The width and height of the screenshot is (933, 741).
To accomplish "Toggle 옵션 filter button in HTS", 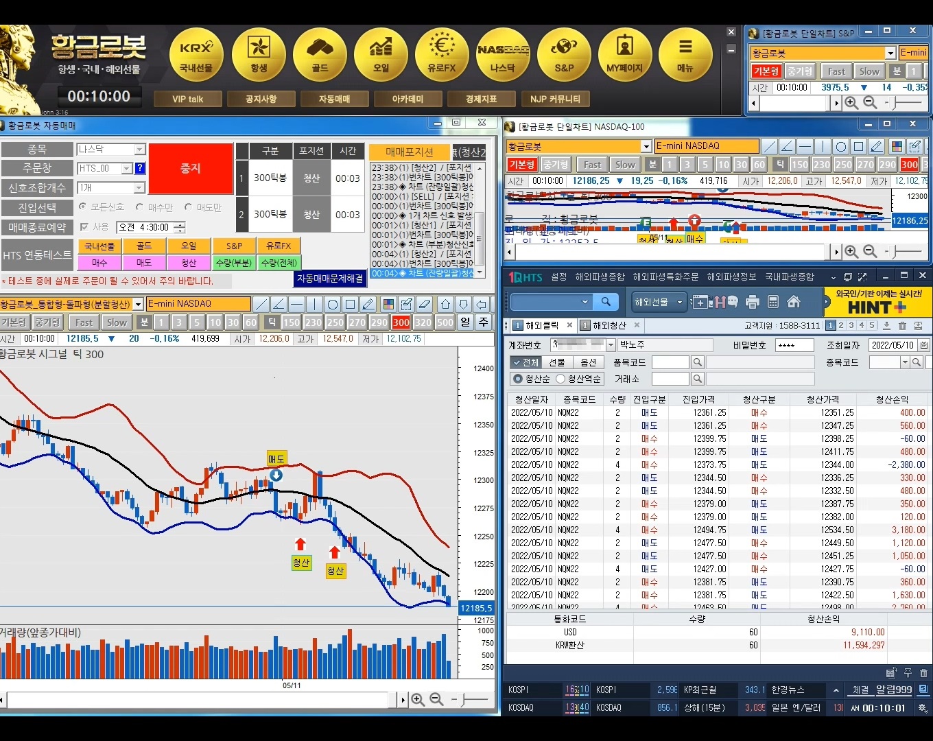I will click(589, 362).
